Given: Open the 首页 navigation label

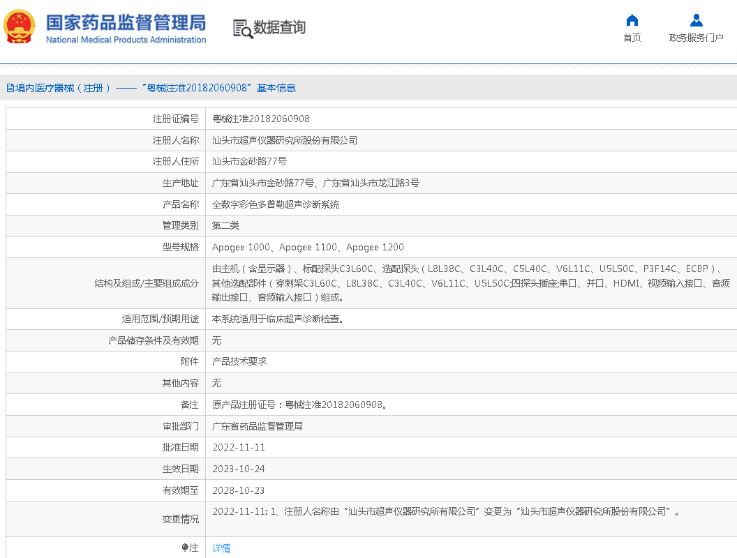Looking at the screenshot, I should point(632,38).
